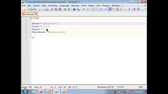Viewport: 168px width, 94px height.
Task: Click UTF-8 encoding in status bar
Action: [120, 87]
